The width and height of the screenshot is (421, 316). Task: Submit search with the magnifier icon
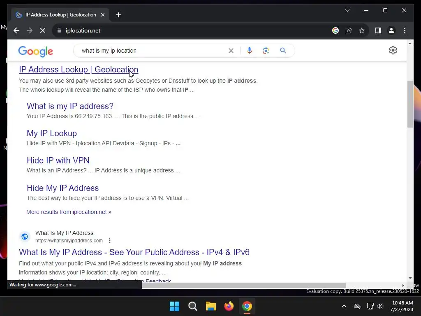click(x=283, y=51)
